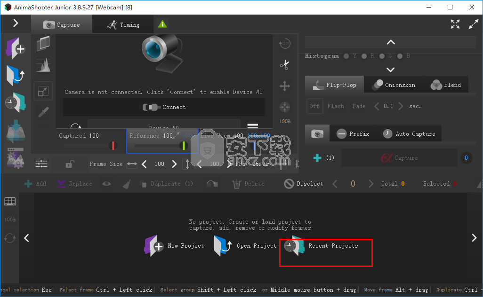Click the broom clean icon in frame toolbar
This screenshot has height=297, width=483.
[x=127, y=184]
